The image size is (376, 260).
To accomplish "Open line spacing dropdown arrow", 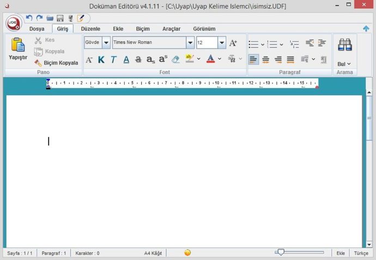I will click(x=313, y=59).
